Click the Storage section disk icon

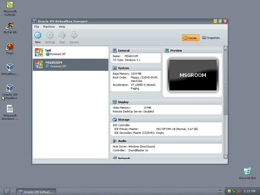[115, 120]
